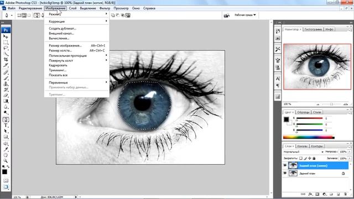Open Рабочая среда workspace dropdown
This screenshot has height=199, width=354.
pyautogui.click(x=245, y=15)
